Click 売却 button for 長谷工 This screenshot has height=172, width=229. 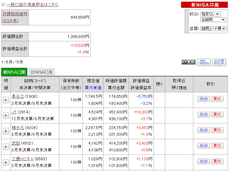203,99
